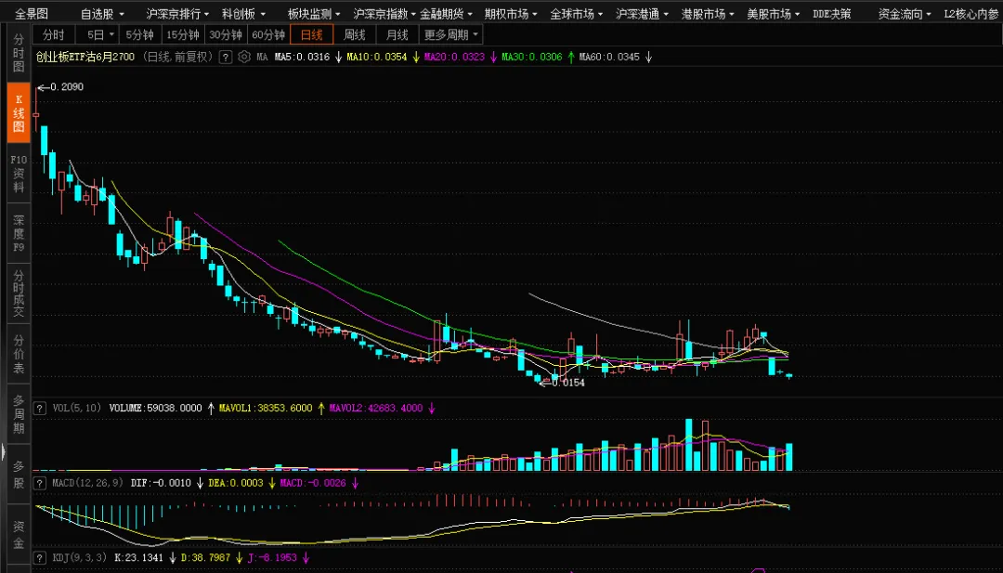Click the KDJ(9,3,3) indicator label
Screen dimensions: 1003x573
tap(80, 557)
